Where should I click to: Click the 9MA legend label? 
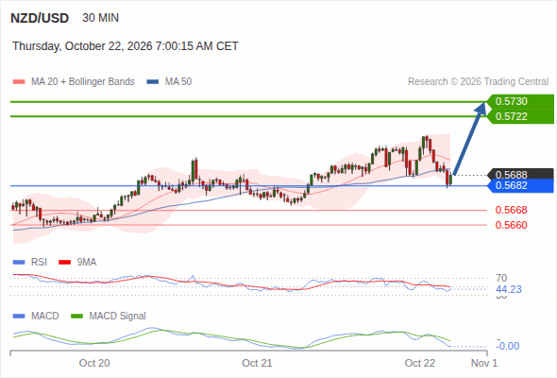coord(87,263)
